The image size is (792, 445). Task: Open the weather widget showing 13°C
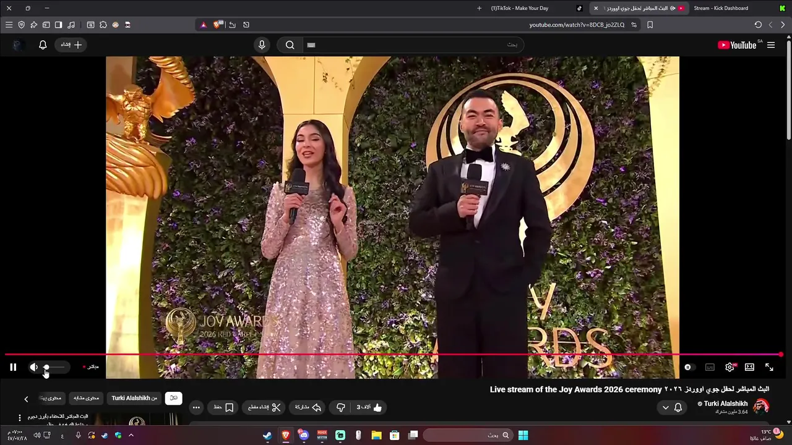click(766, 434)
